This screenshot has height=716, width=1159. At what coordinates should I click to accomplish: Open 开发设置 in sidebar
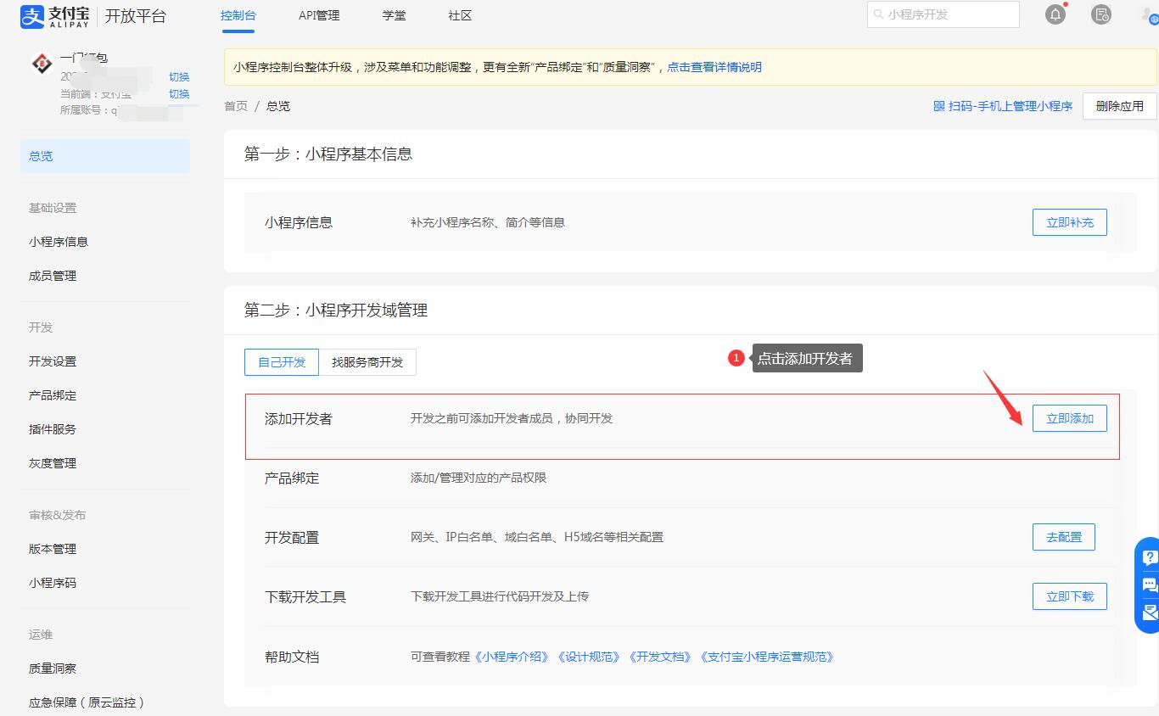53,361
